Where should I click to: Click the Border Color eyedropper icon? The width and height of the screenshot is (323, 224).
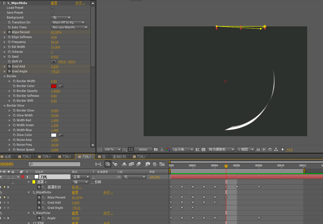(61, 86)
